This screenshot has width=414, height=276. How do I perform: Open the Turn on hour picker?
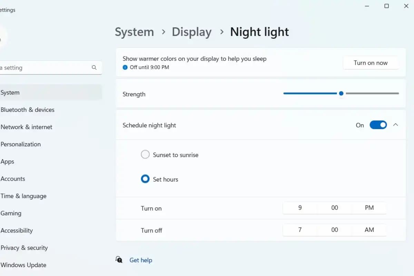click(300, 208)
